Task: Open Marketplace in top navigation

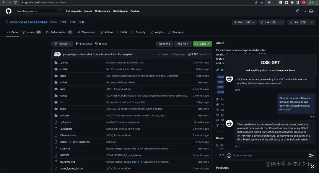Action: click(x=120, y=11)
